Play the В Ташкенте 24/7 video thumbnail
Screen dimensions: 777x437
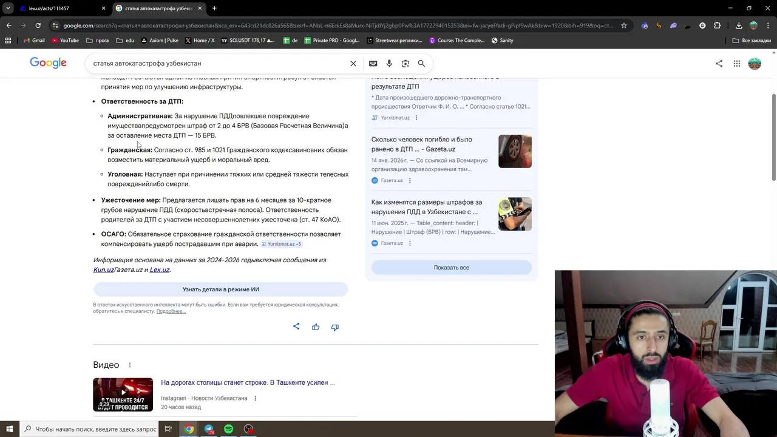(x=123, y=395)
